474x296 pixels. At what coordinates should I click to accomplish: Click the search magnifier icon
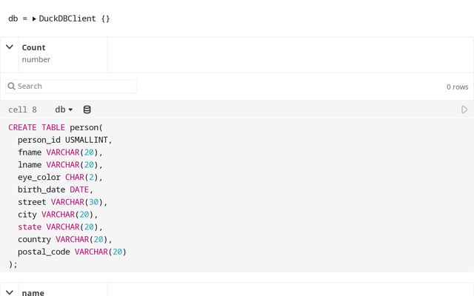pyautogui.click(x=12, y=86)
